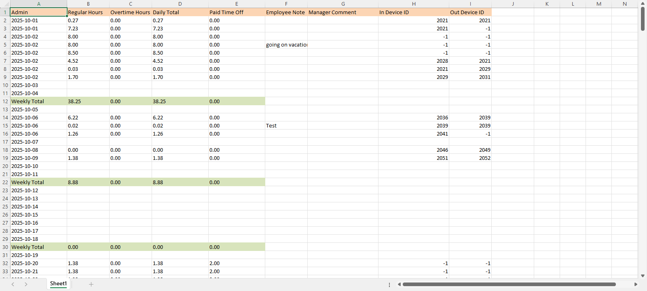Click the three-dot tab bar resize handle
Screen dimensions: 647x291
pyautogui.click(x=389, y=285)
